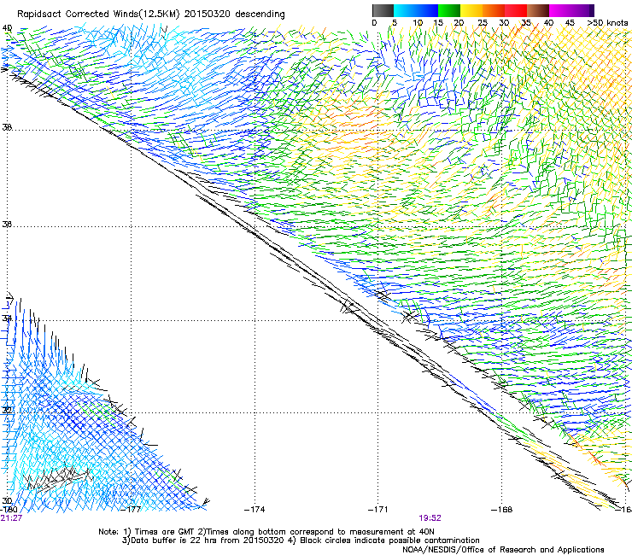Click the '32' latitude axis label
Image resolution: width=632 pixels, height=555 pixels.
point(7,411)
